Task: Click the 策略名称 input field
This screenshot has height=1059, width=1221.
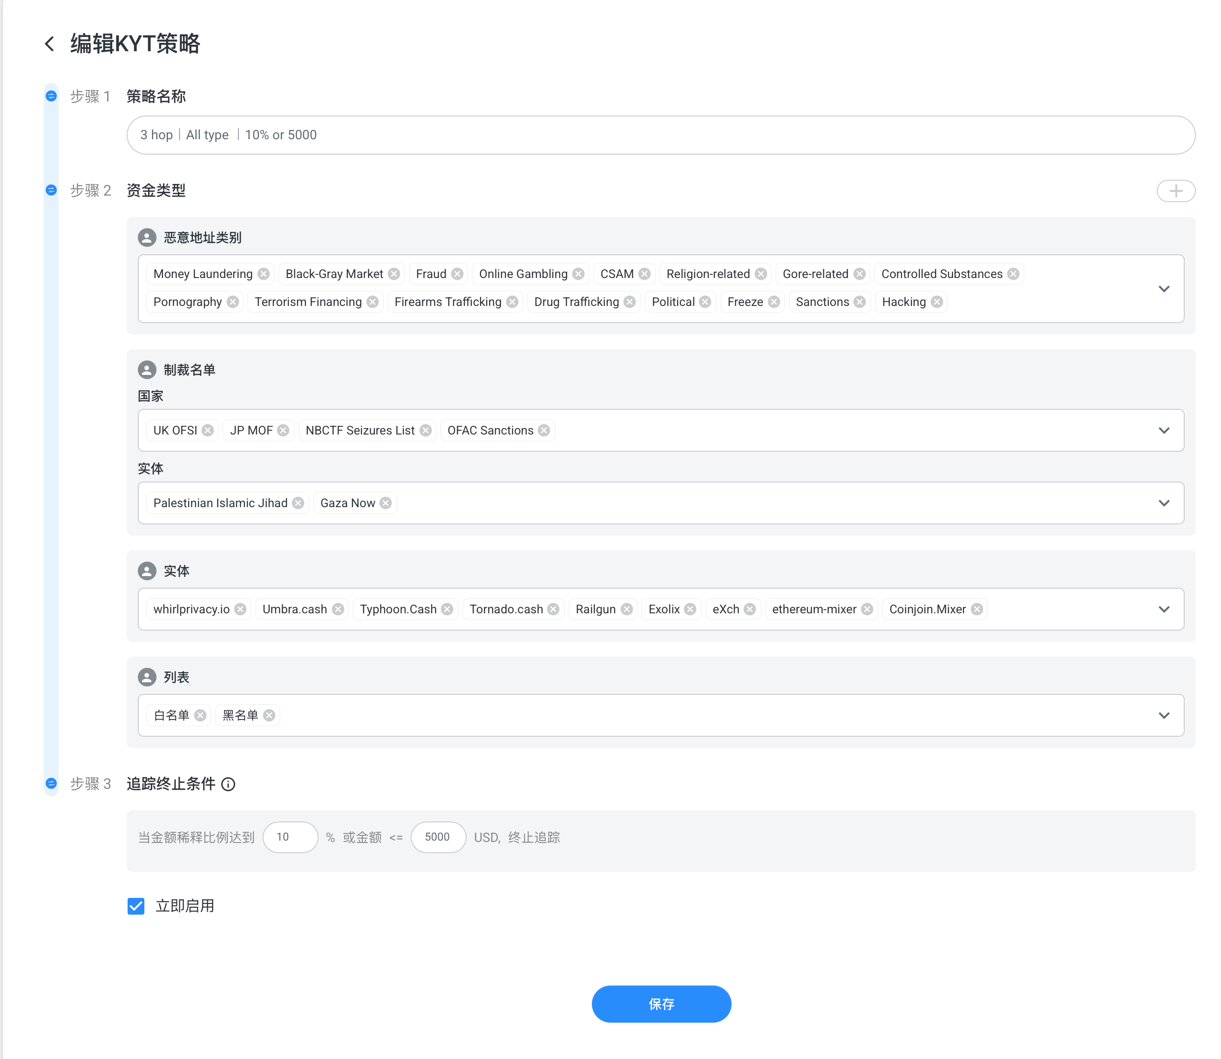Action: (x=660, y=136)
